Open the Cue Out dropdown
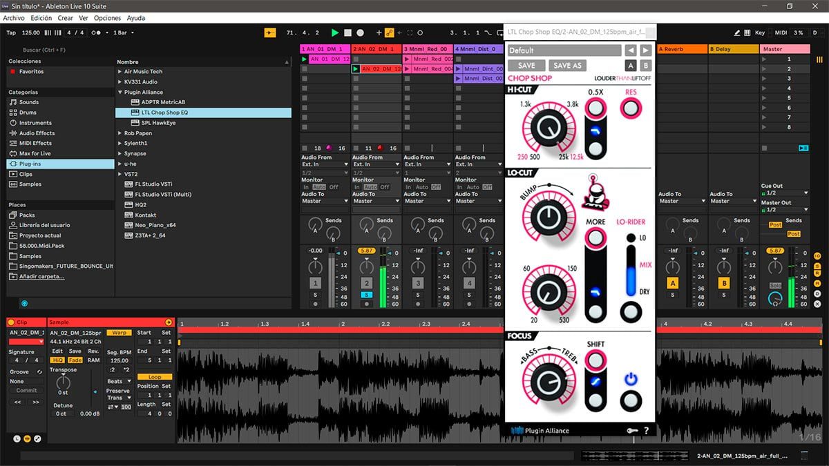Image resolution: width=829 pixels, height=466 pixels. (x=785, y=193)
